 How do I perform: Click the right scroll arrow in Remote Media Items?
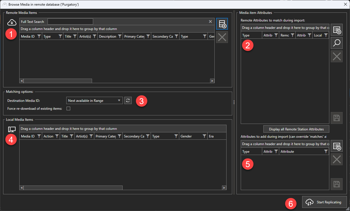click(212, 81)
